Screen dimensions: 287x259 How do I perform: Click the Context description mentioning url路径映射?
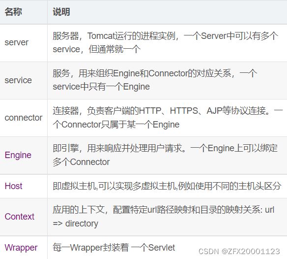point(164,217)
